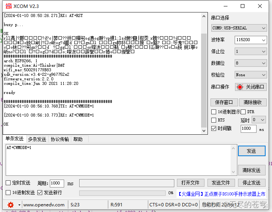Click the XCOM app logo icon
The width and height of the screenshot is (272, 212).
[9, 6]
